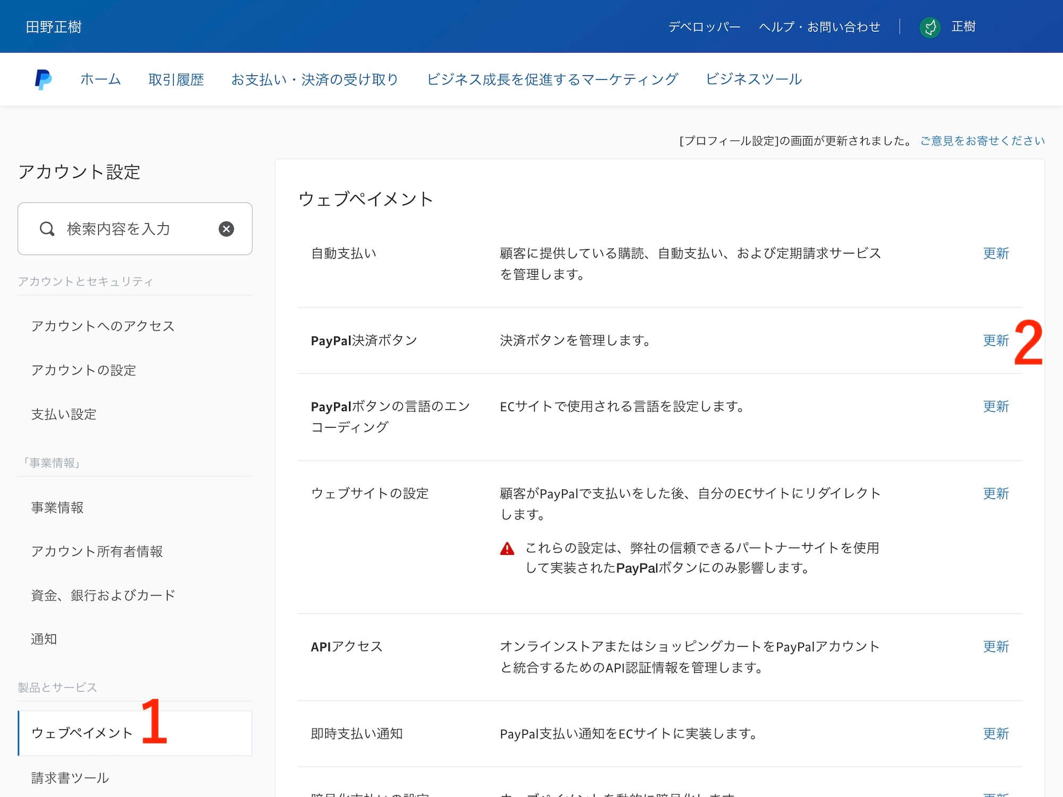Click 更新 for 即時支払い通知
Image resolution: width=1063 pixels, height=797 pixels.
(996, 734)
